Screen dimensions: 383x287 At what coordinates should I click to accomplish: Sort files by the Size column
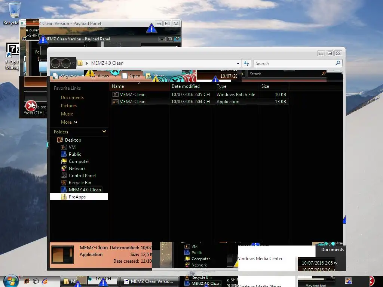(274, 86)
